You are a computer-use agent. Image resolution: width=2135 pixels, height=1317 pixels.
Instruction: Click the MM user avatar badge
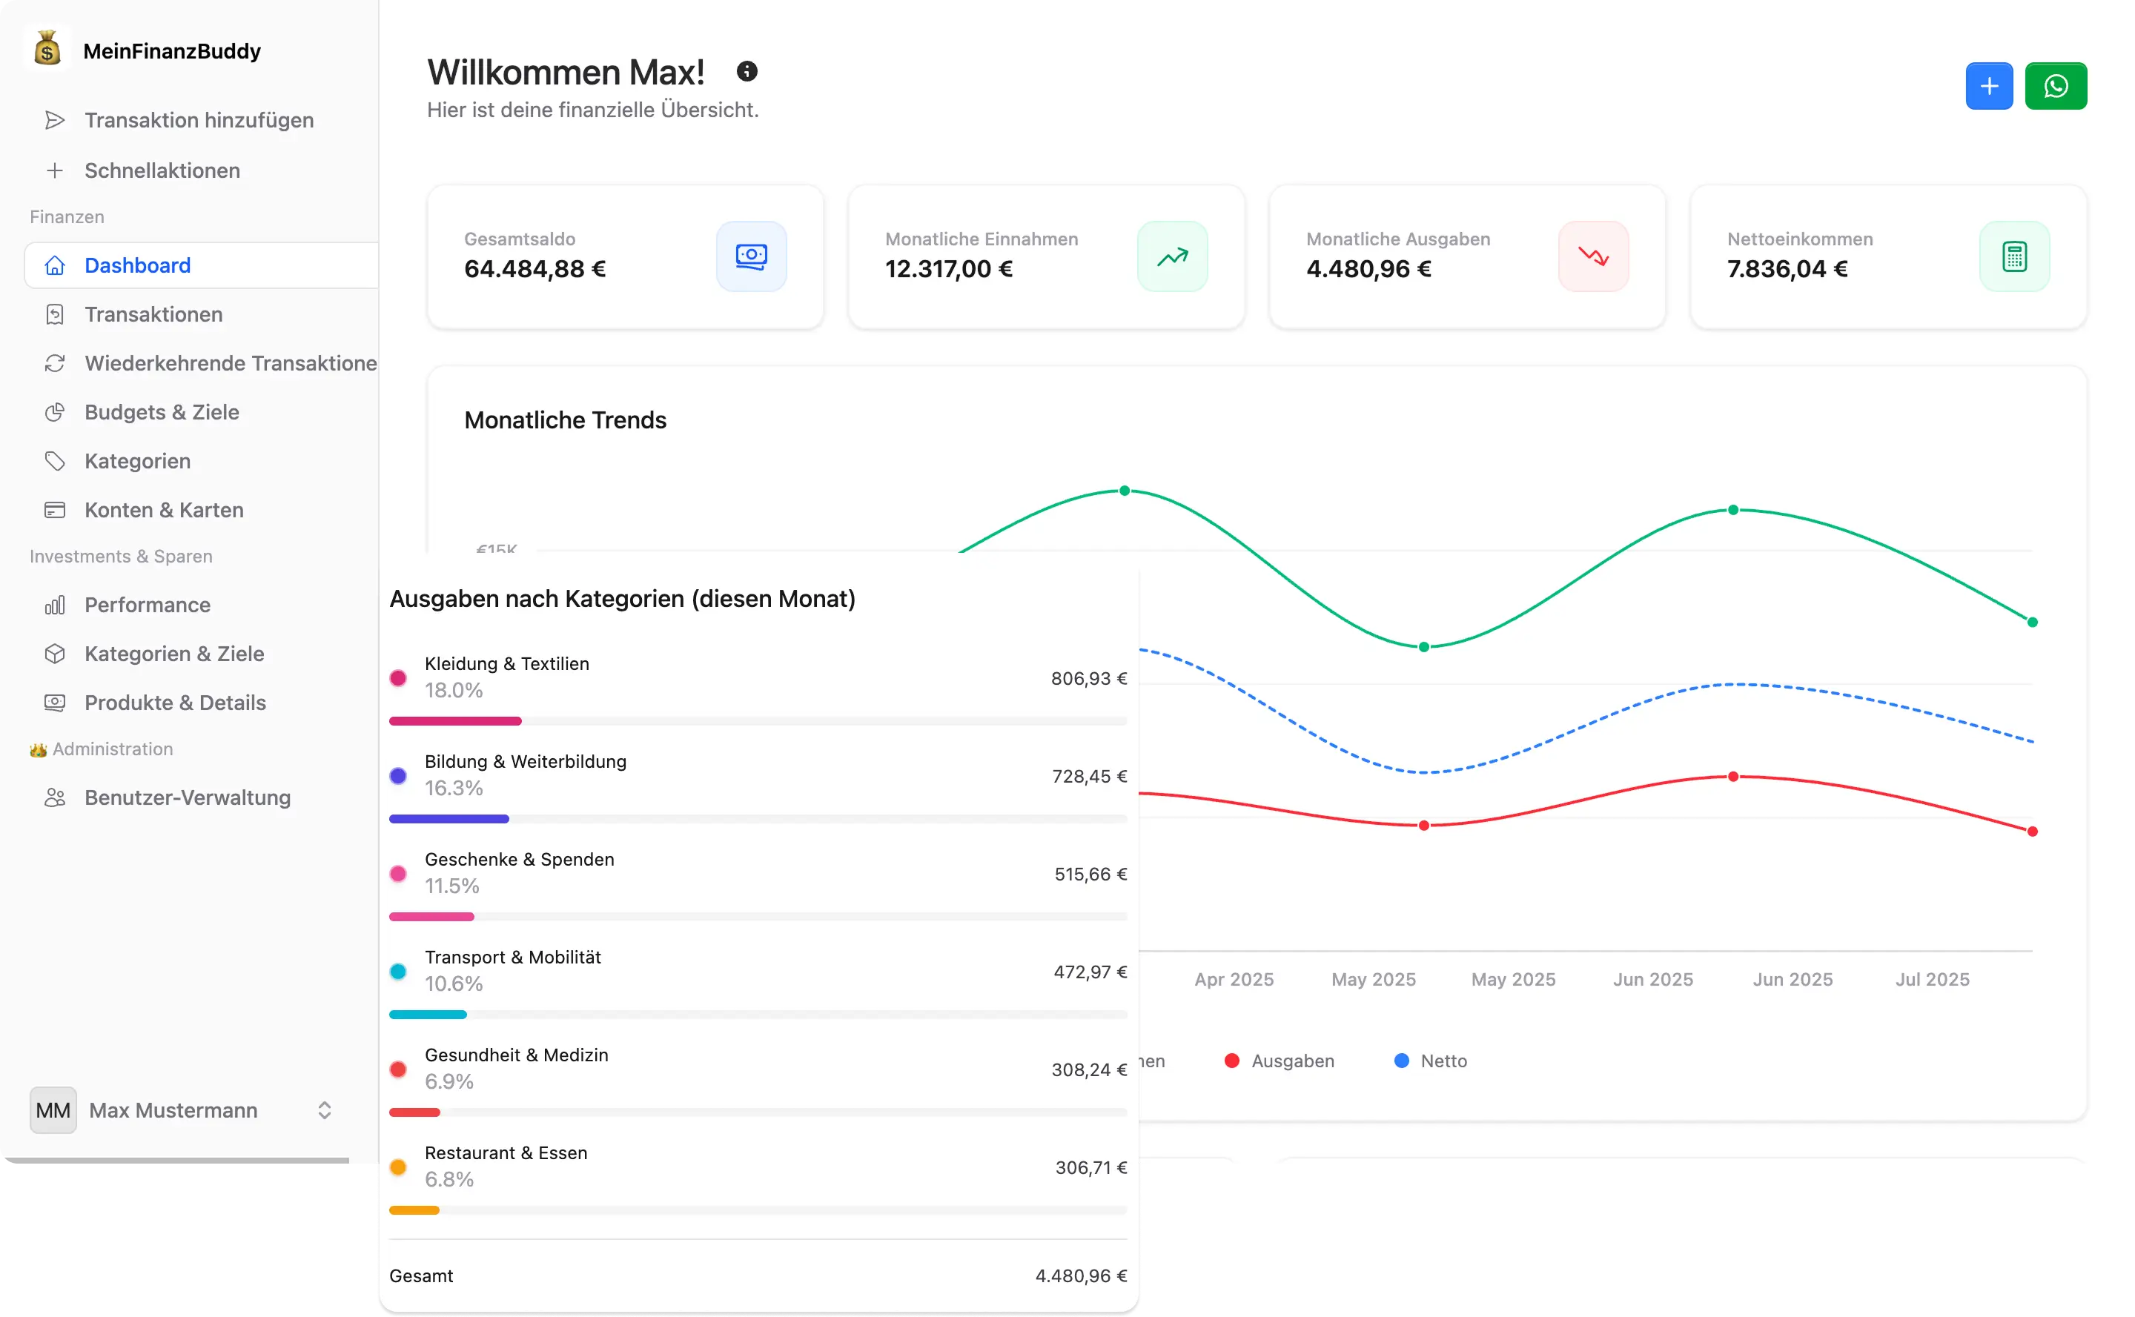[x=53, y=1109]
